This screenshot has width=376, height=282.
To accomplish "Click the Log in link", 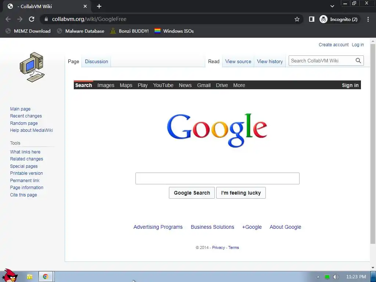I will (358, 44).
